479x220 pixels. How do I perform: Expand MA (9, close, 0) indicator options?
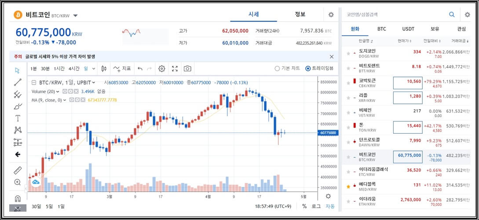pos(65,100)
